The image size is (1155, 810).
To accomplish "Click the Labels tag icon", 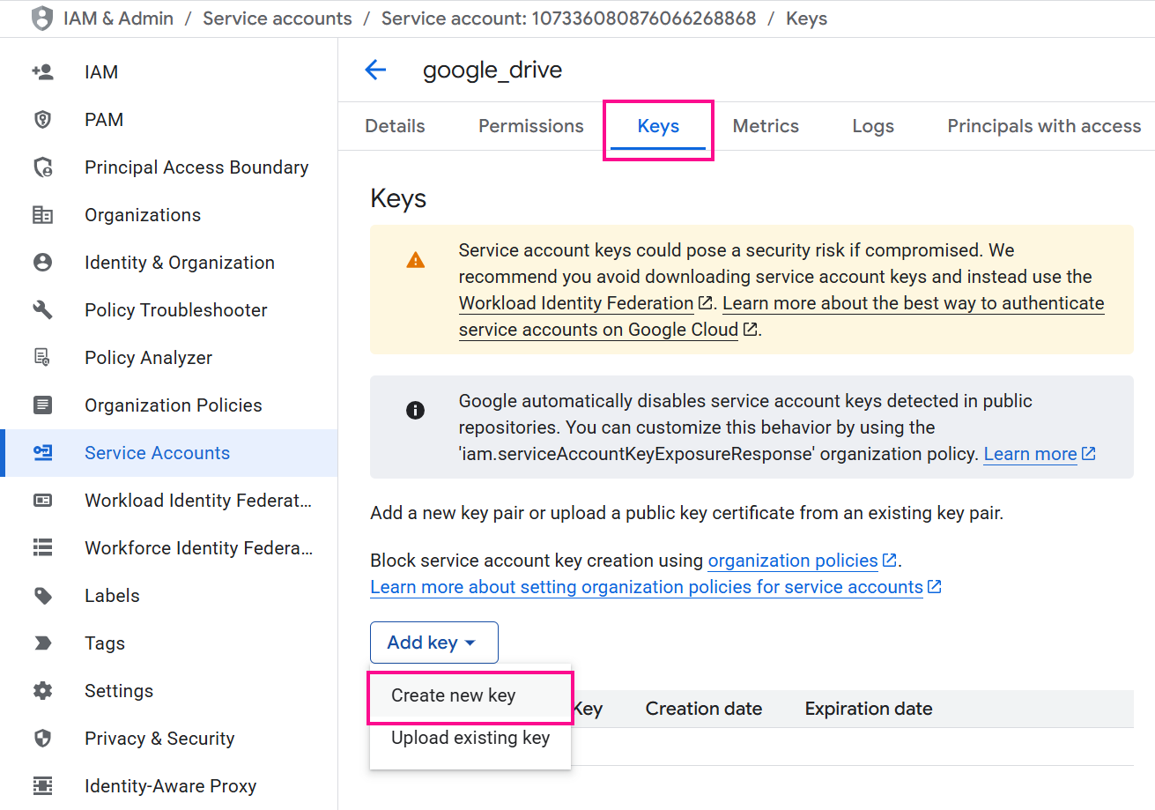I will coord(43,595).
